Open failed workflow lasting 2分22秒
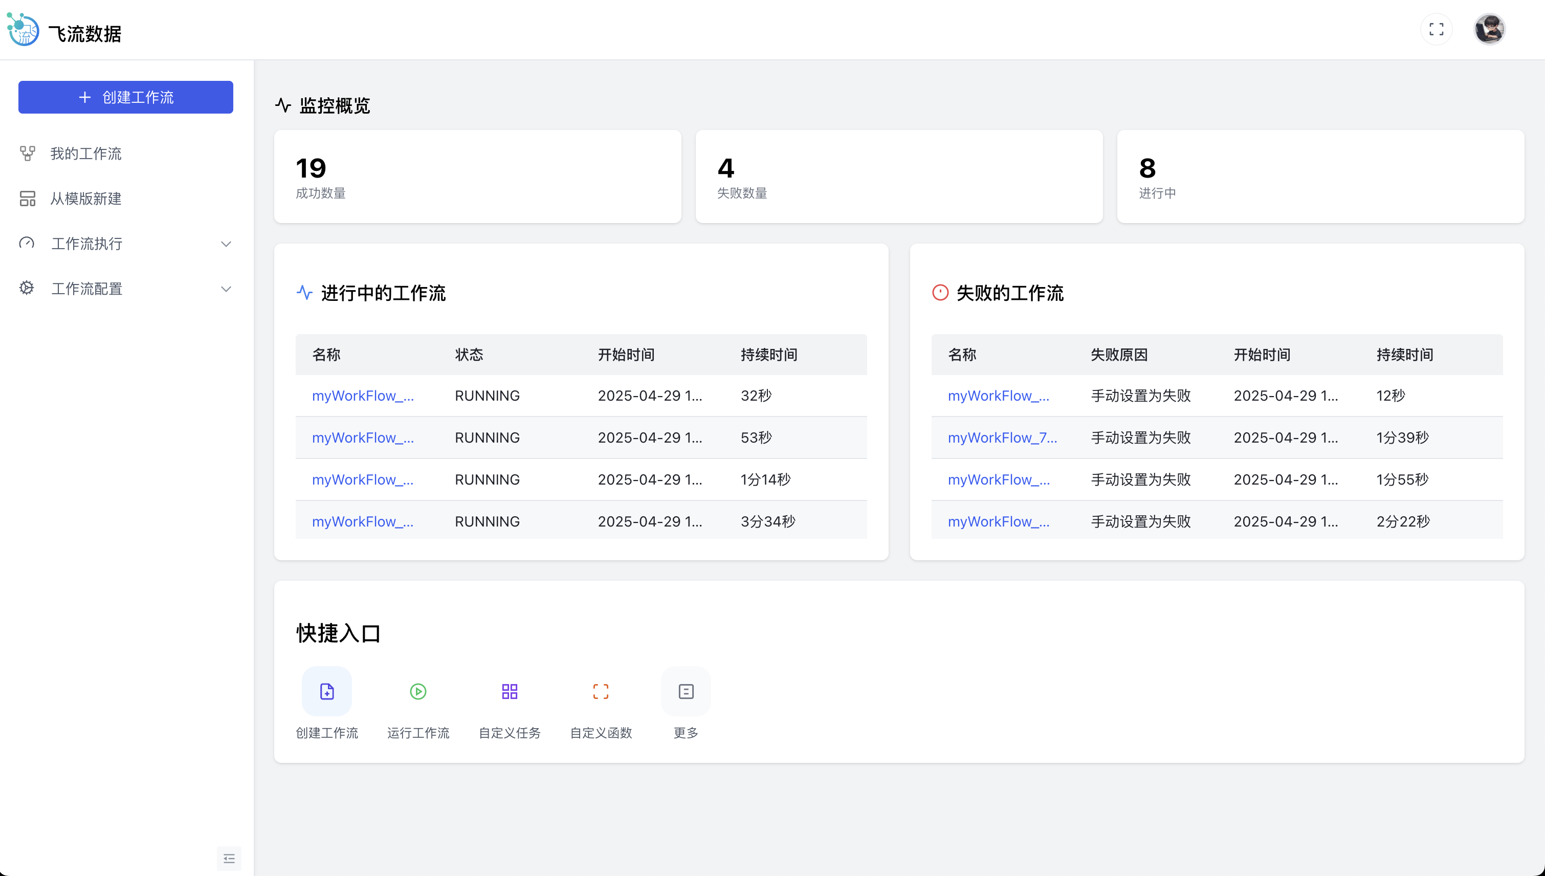 [998, 521]
